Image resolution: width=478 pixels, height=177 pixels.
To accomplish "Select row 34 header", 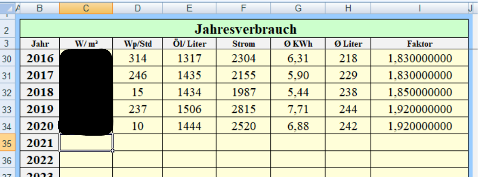I will pyautogui.click(x=7, y=126).
